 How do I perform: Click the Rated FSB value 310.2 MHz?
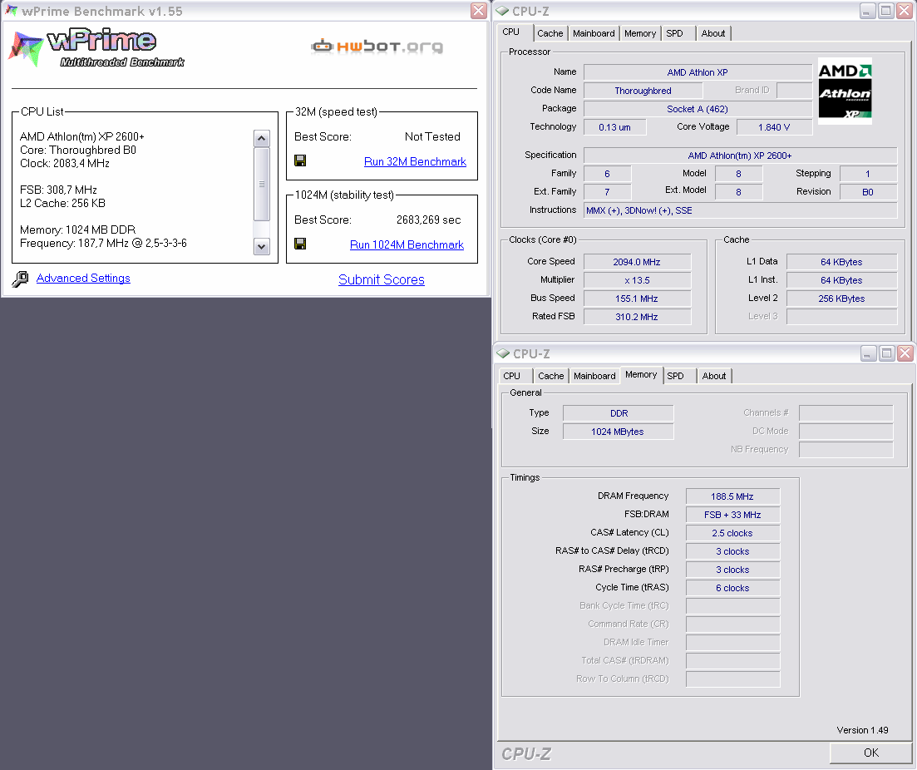637,317
